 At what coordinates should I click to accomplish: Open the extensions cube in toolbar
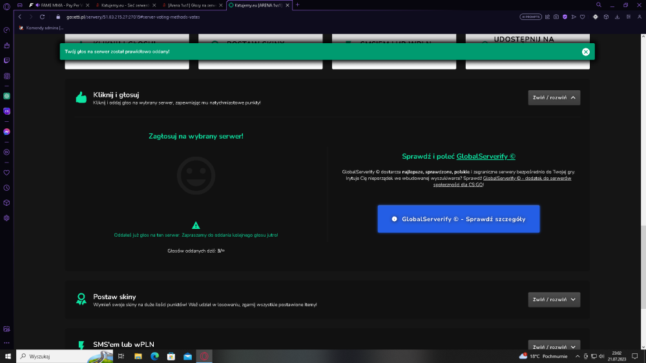pos(606,17)
